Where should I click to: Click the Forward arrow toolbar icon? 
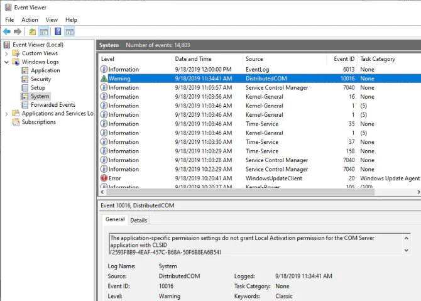(x=18, y=31)
